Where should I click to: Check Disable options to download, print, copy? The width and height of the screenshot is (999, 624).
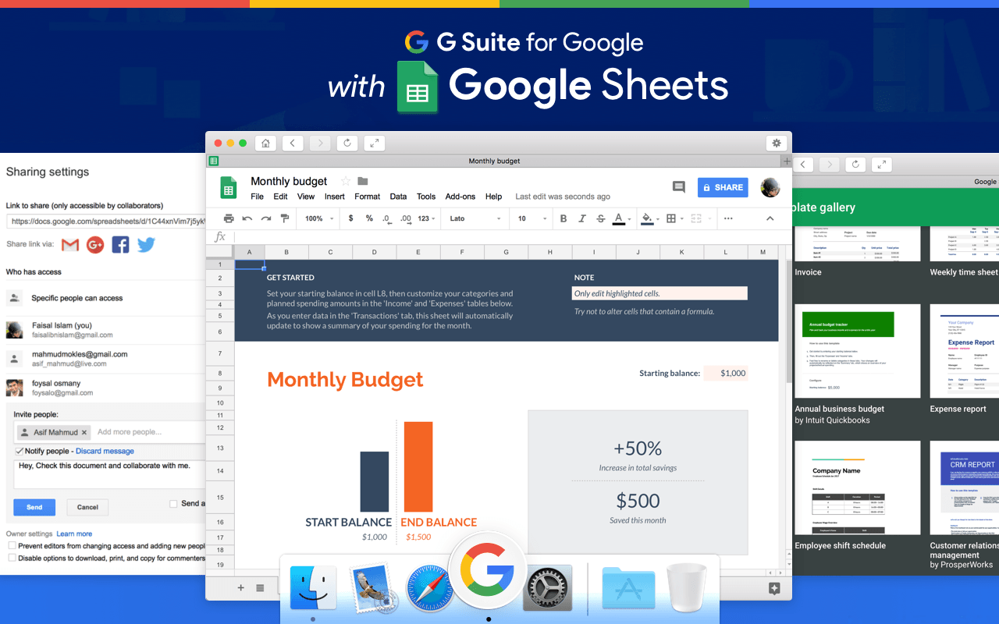12,558
